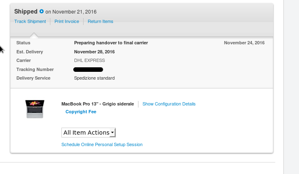The width and height of the screenshot is (299, 174).
Task: Click the MacBook Pro product thumbnail
Action: tap(35, 109)
